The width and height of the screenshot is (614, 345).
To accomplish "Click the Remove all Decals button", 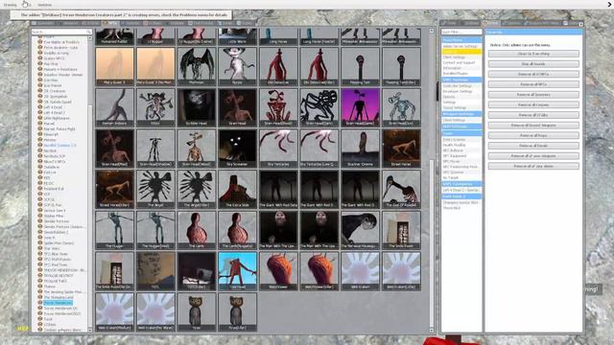I will point(533,146).
